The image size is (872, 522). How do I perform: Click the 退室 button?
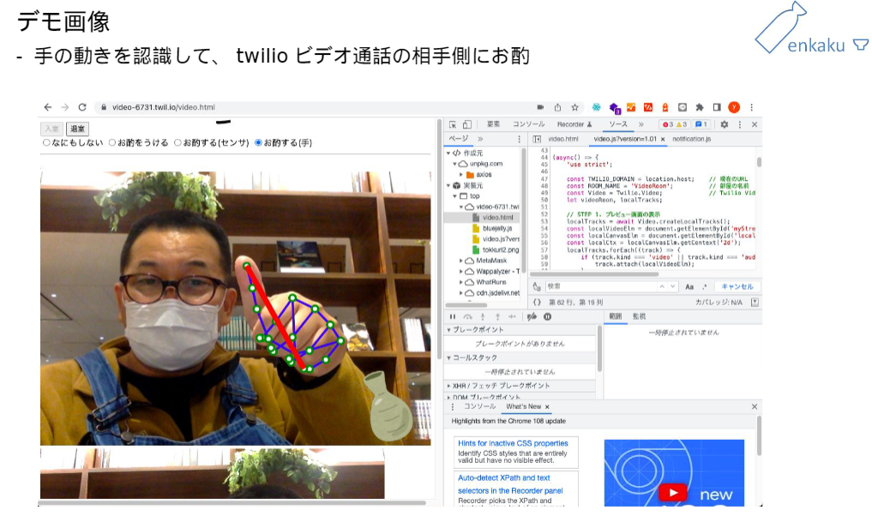pos(77,129)
